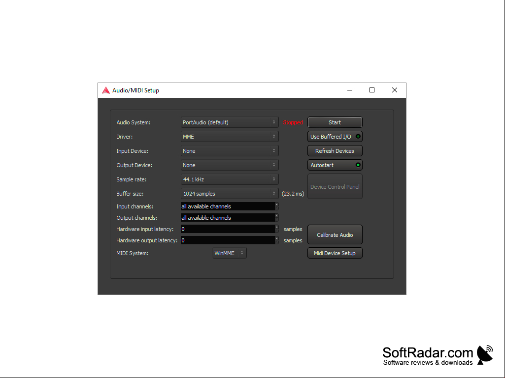Click the Output channels field
Image resolution: width=505 pixels, height=378 pixels.
coord(228,218)
